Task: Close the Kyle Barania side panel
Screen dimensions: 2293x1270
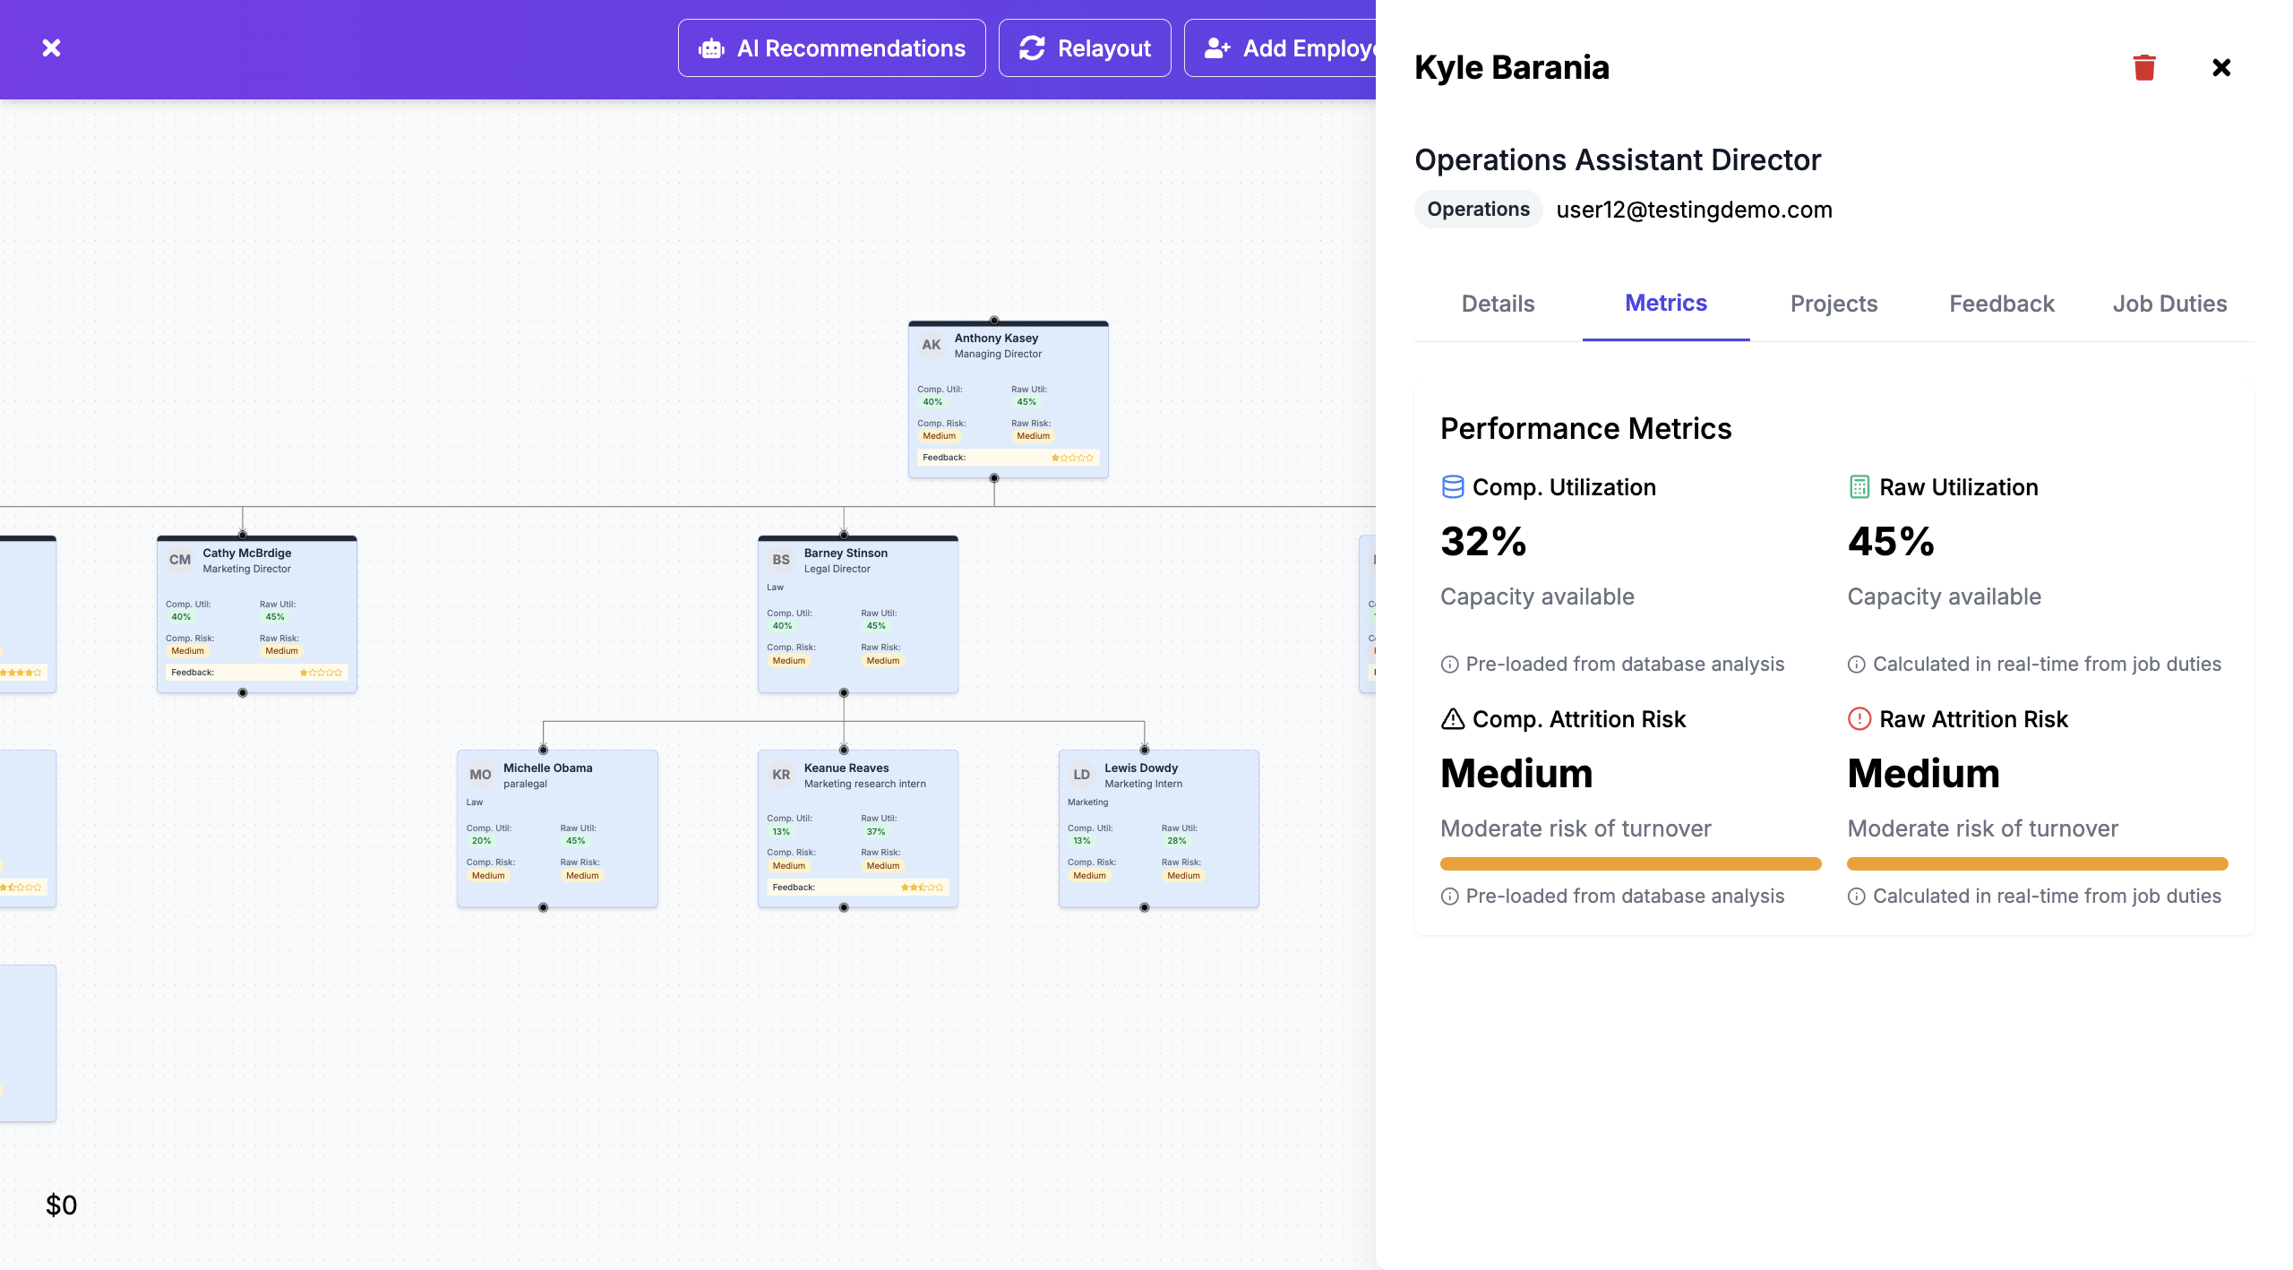Action: pos(2220,67)
